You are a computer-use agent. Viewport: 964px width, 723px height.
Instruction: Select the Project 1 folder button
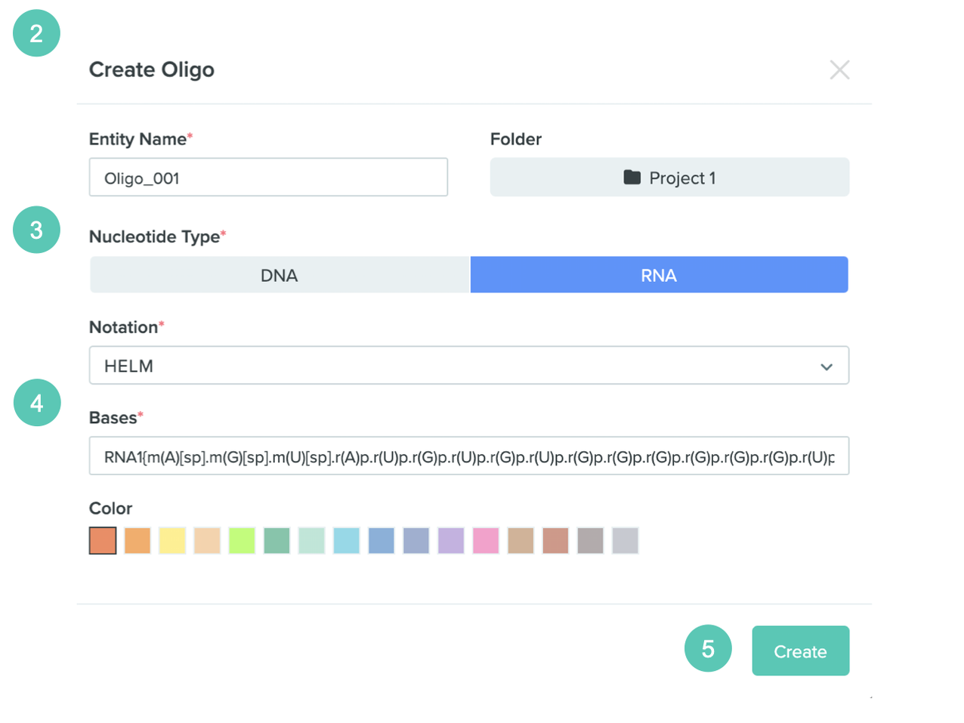(669, 178)
